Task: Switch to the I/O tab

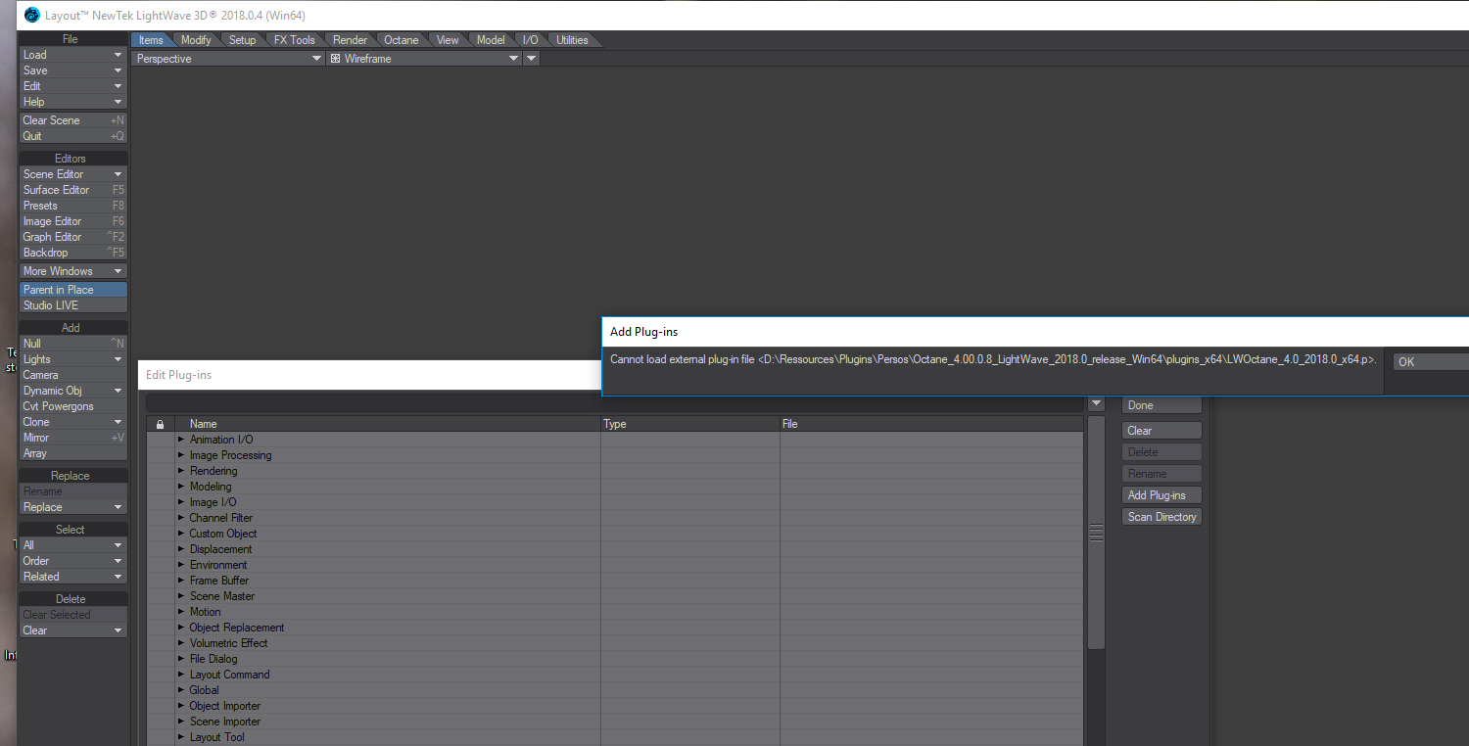Action: point(530,40)
